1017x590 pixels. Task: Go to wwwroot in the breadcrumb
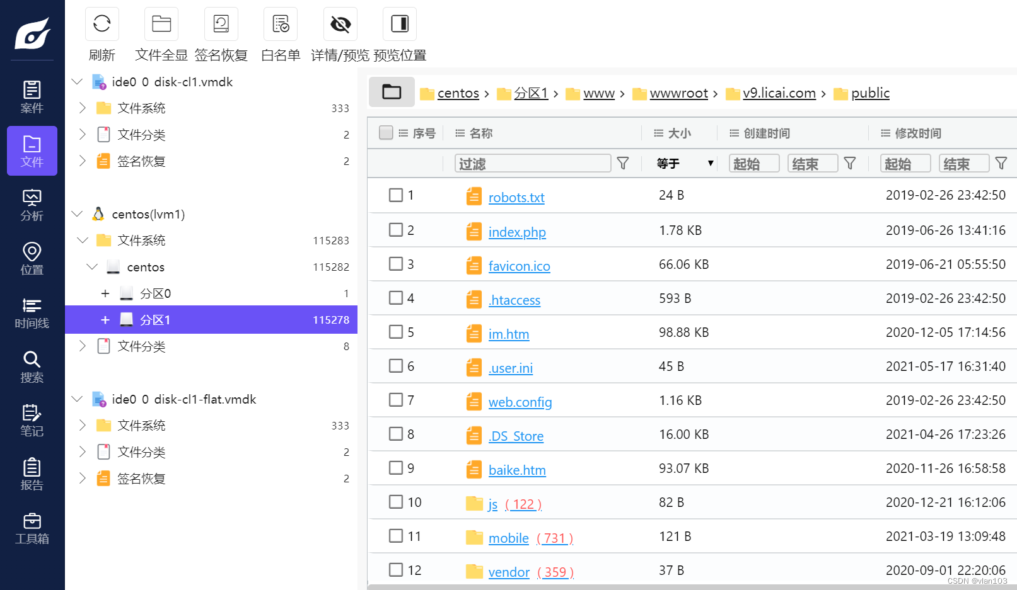point(679,93)
